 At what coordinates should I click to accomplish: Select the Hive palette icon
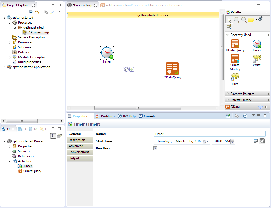[x=235, y=78]
